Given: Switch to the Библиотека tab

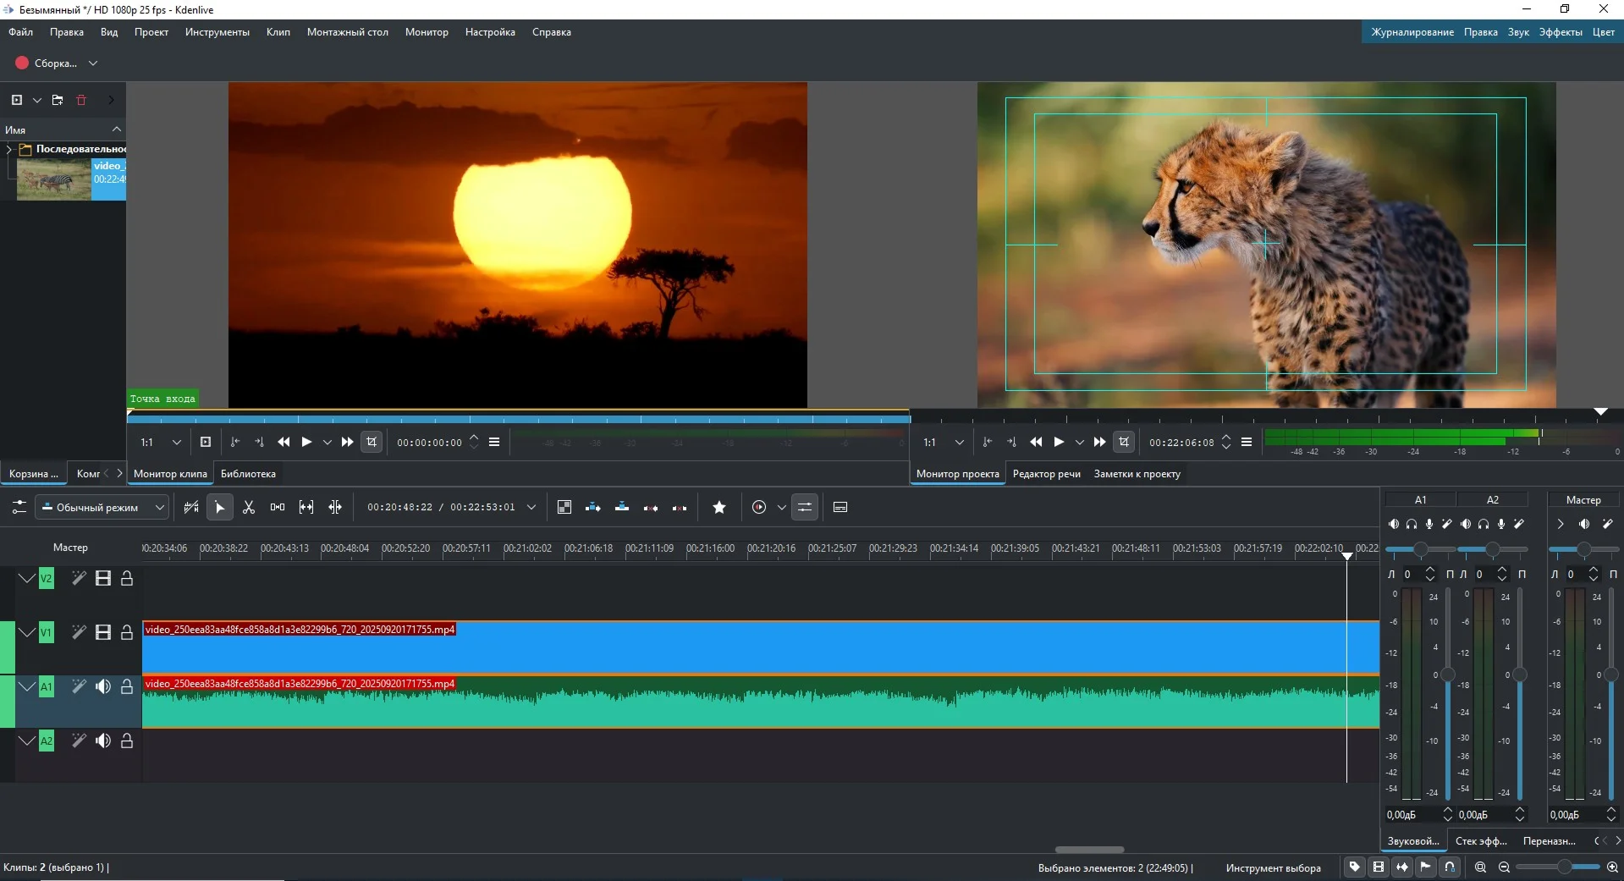Looking at the screenshot, I should [248, 474].
